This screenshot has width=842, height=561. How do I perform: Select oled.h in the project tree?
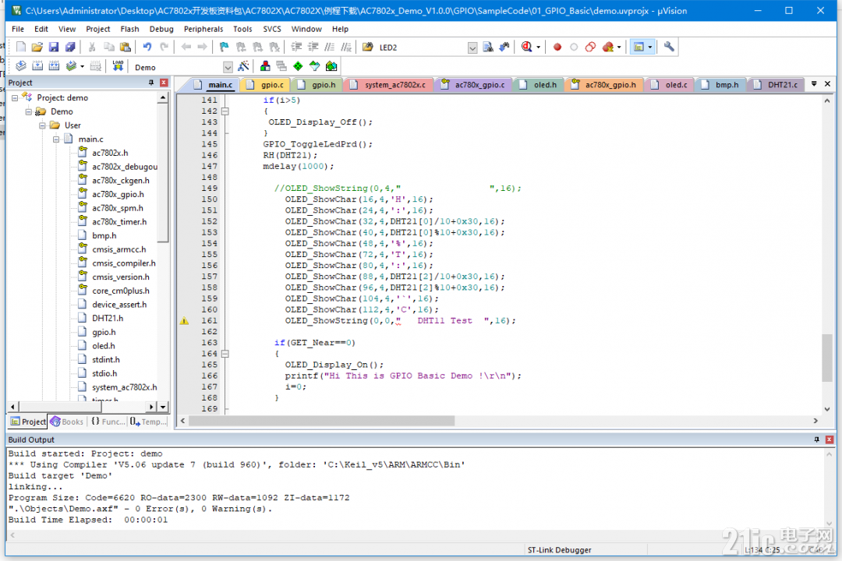point(103,346)
